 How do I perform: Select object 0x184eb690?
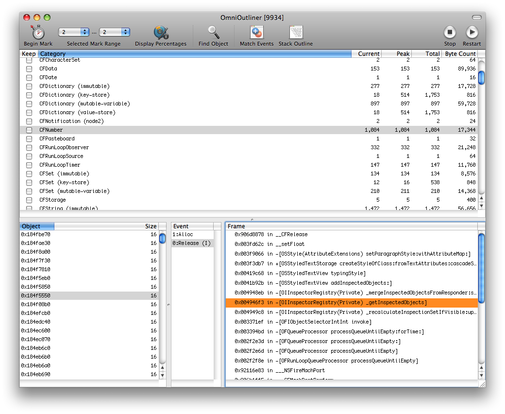pos(89,374)
